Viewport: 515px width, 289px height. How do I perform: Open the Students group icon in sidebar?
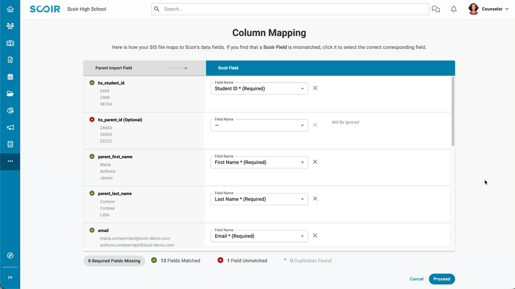coord(10,26)
